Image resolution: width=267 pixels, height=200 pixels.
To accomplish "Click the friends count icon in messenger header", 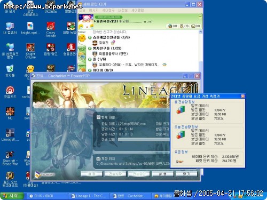I will point(182,26).
